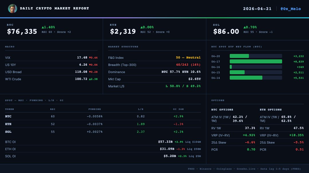Select the F&G Index 50 — Neutral value
309x173 pixels.
(188, 57)
